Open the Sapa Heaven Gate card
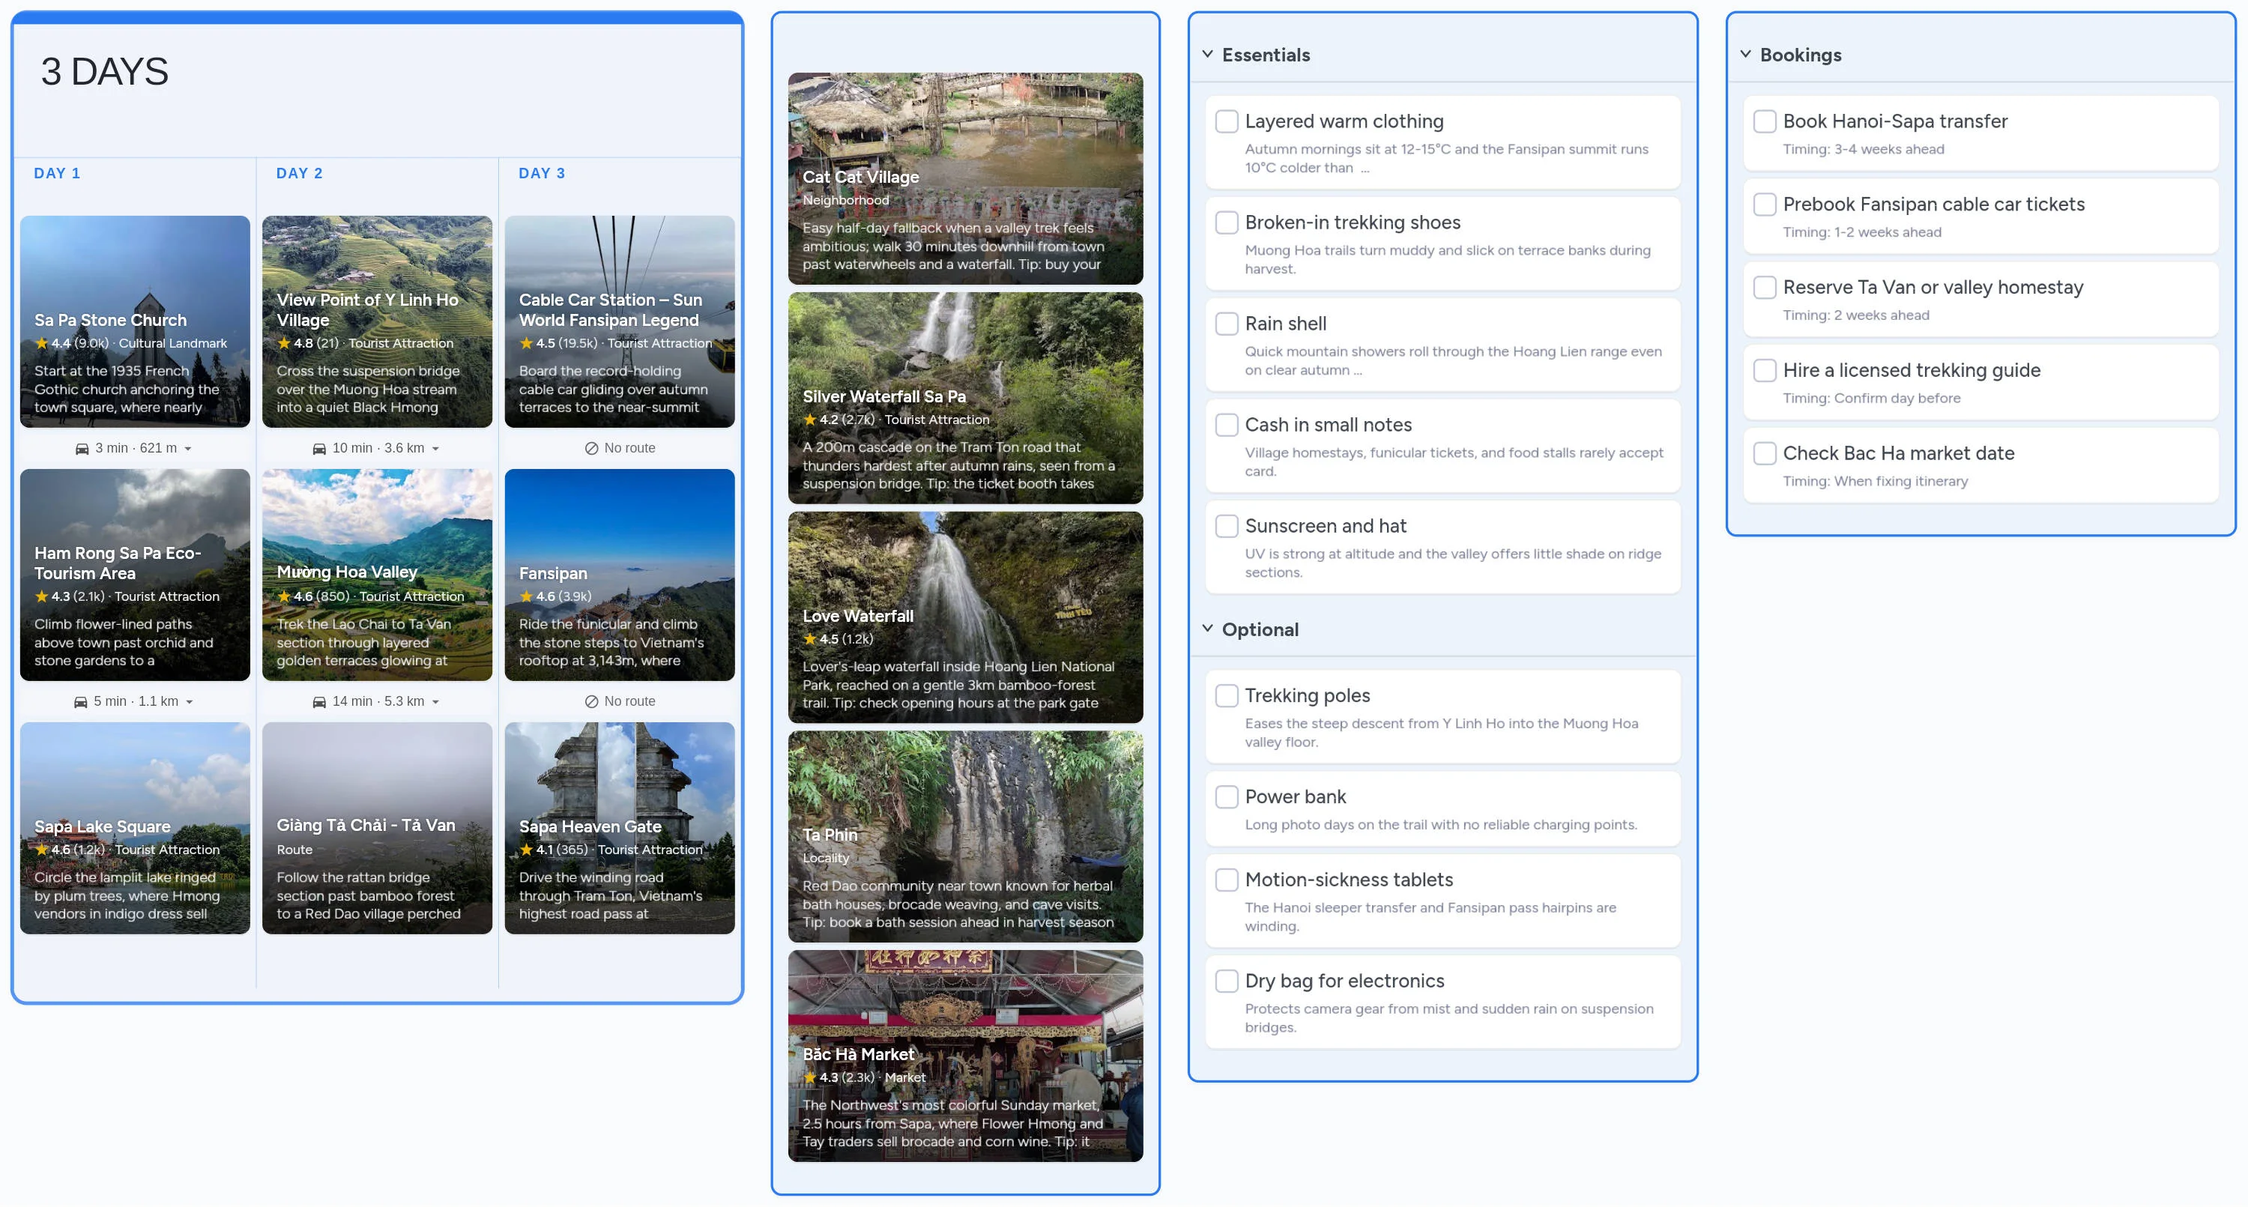The image size is (2248, 1207). (620, 828)
